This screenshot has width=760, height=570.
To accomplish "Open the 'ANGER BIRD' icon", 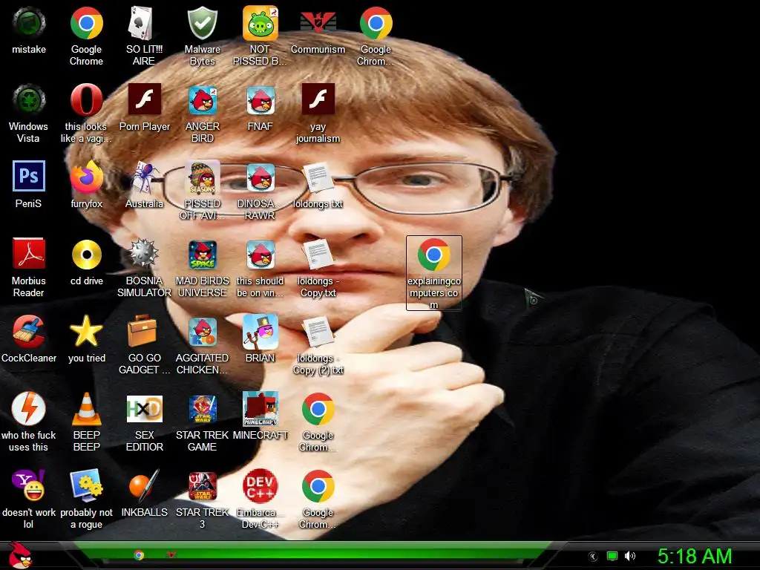I will coord(202,101).
